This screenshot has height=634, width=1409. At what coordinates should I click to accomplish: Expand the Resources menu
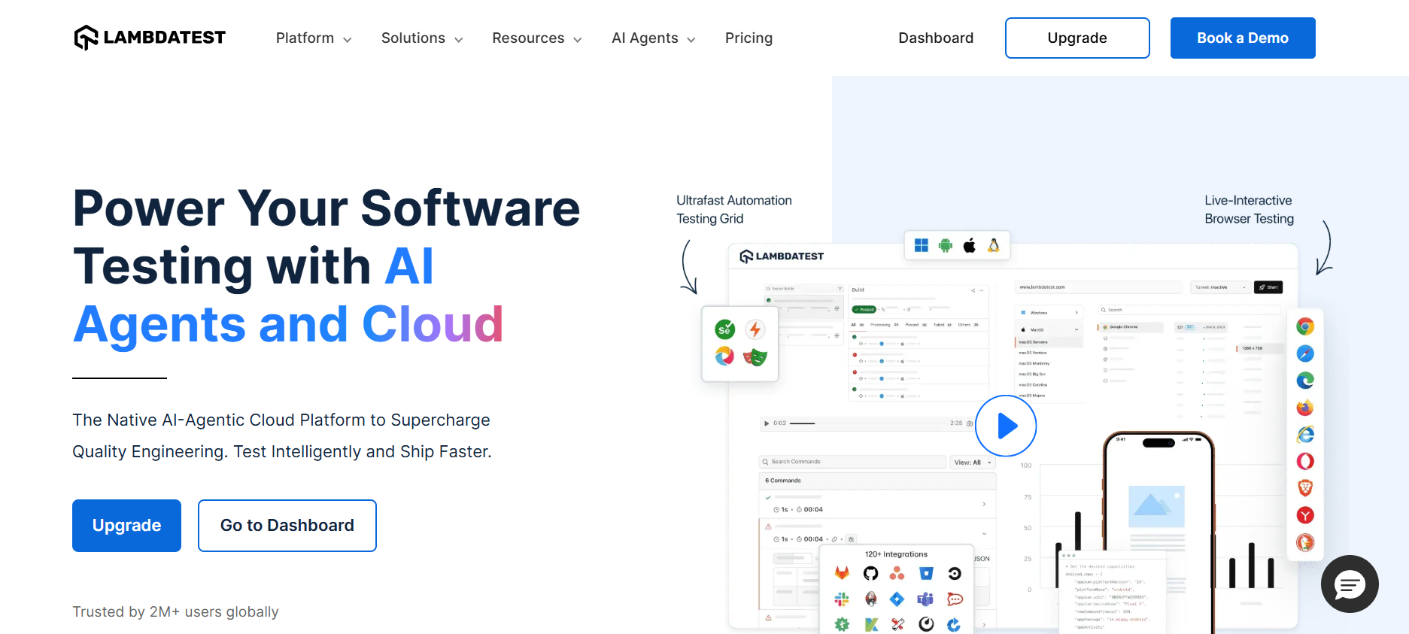pos(537,38)
